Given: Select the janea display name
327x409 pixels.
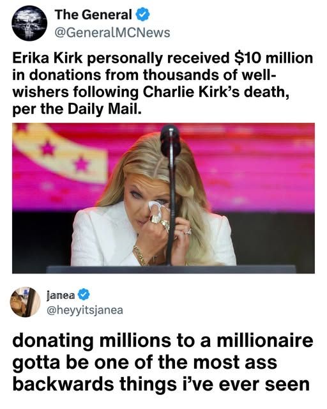Looking at the screenshot, I should [61, 295].
